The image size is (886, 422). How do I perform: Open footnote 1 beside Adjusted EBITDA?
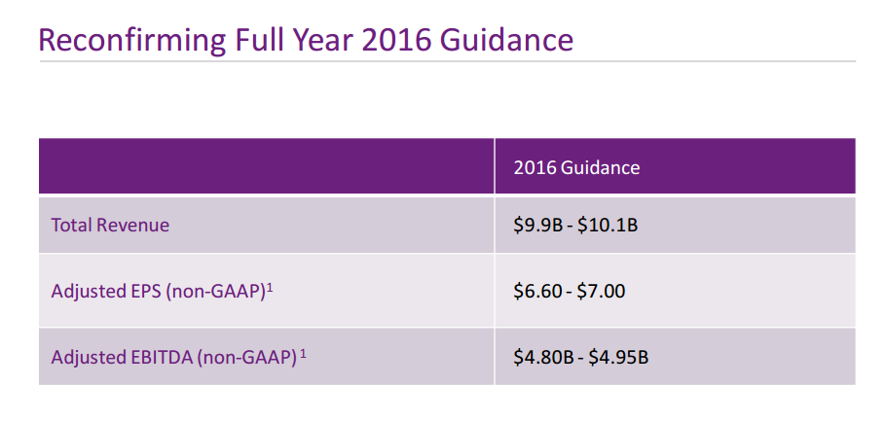pos(304,352)
